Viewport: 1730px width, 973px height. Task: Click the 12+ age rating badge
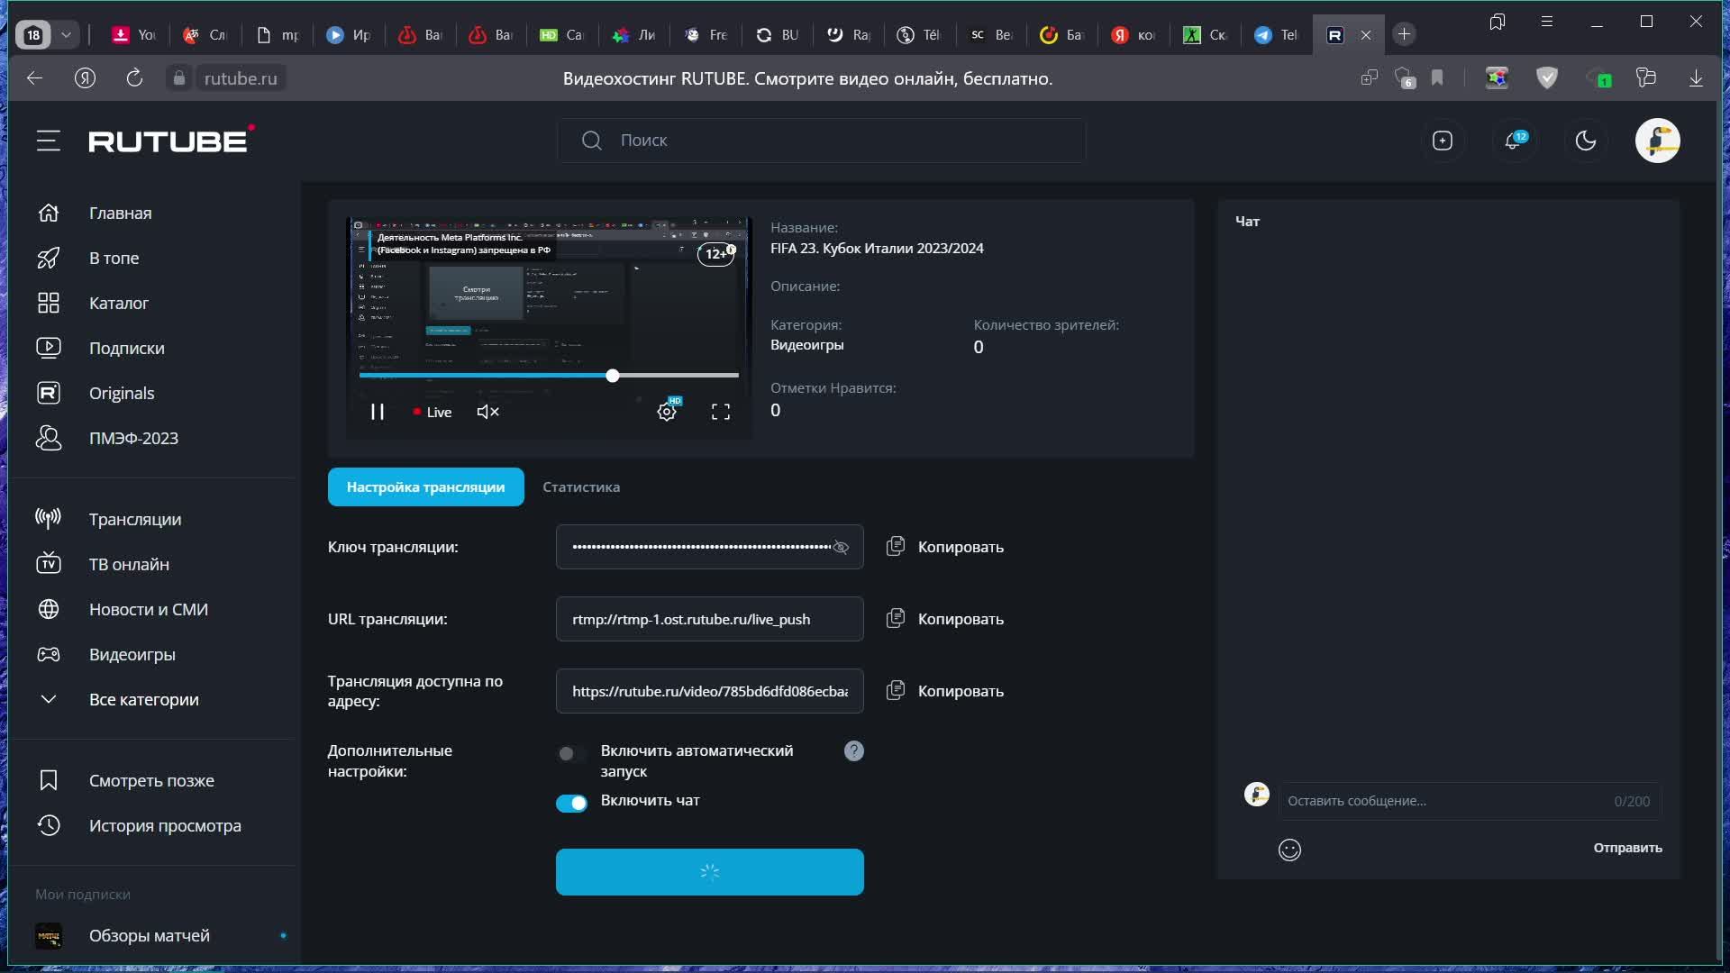pos(716,254)
